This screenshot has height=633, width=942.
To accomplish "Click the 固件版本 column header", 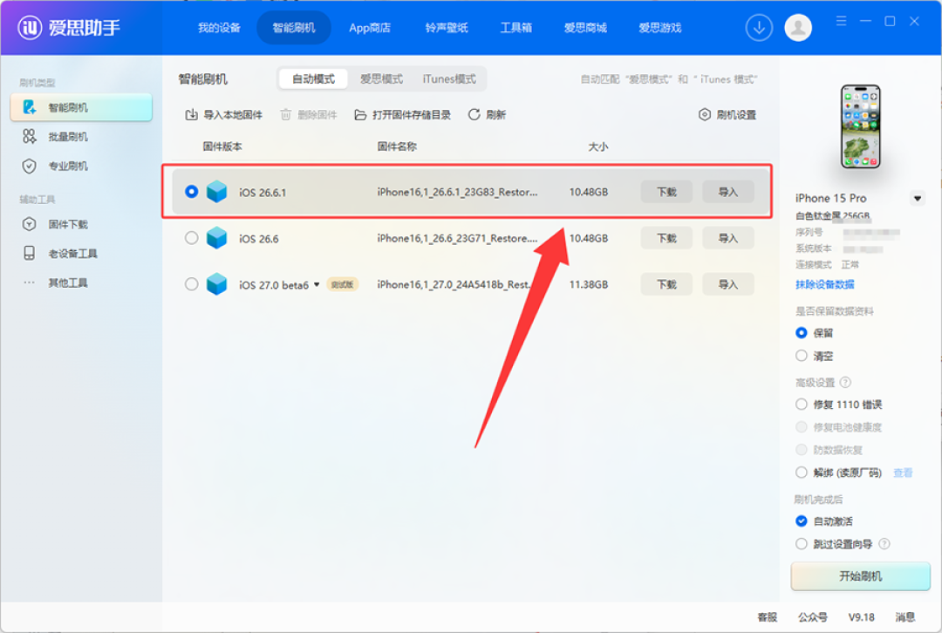I will pyautogui.click(x=222, y=146).
